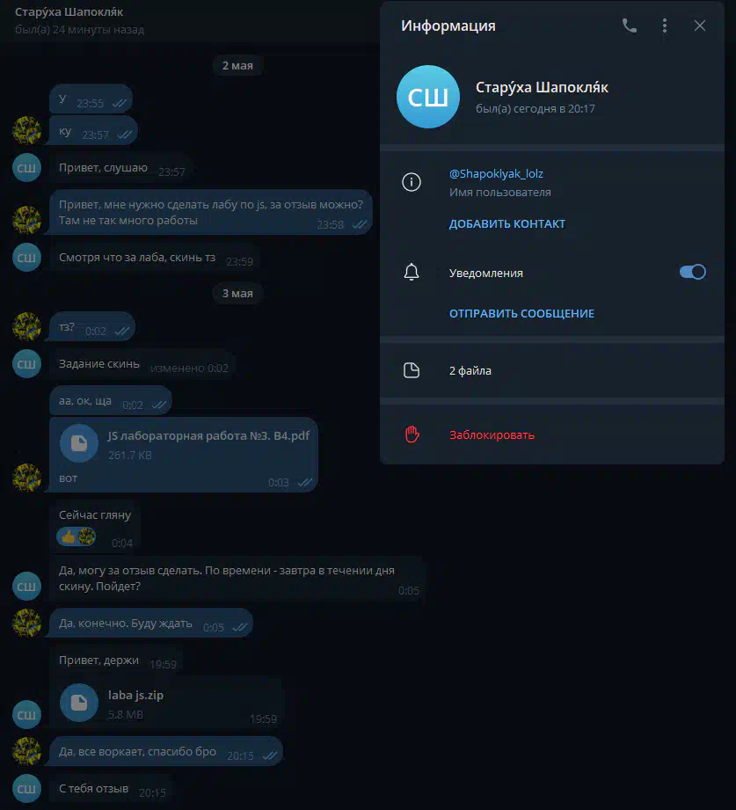Download the laba js.zip file icon

coord(79,703)
